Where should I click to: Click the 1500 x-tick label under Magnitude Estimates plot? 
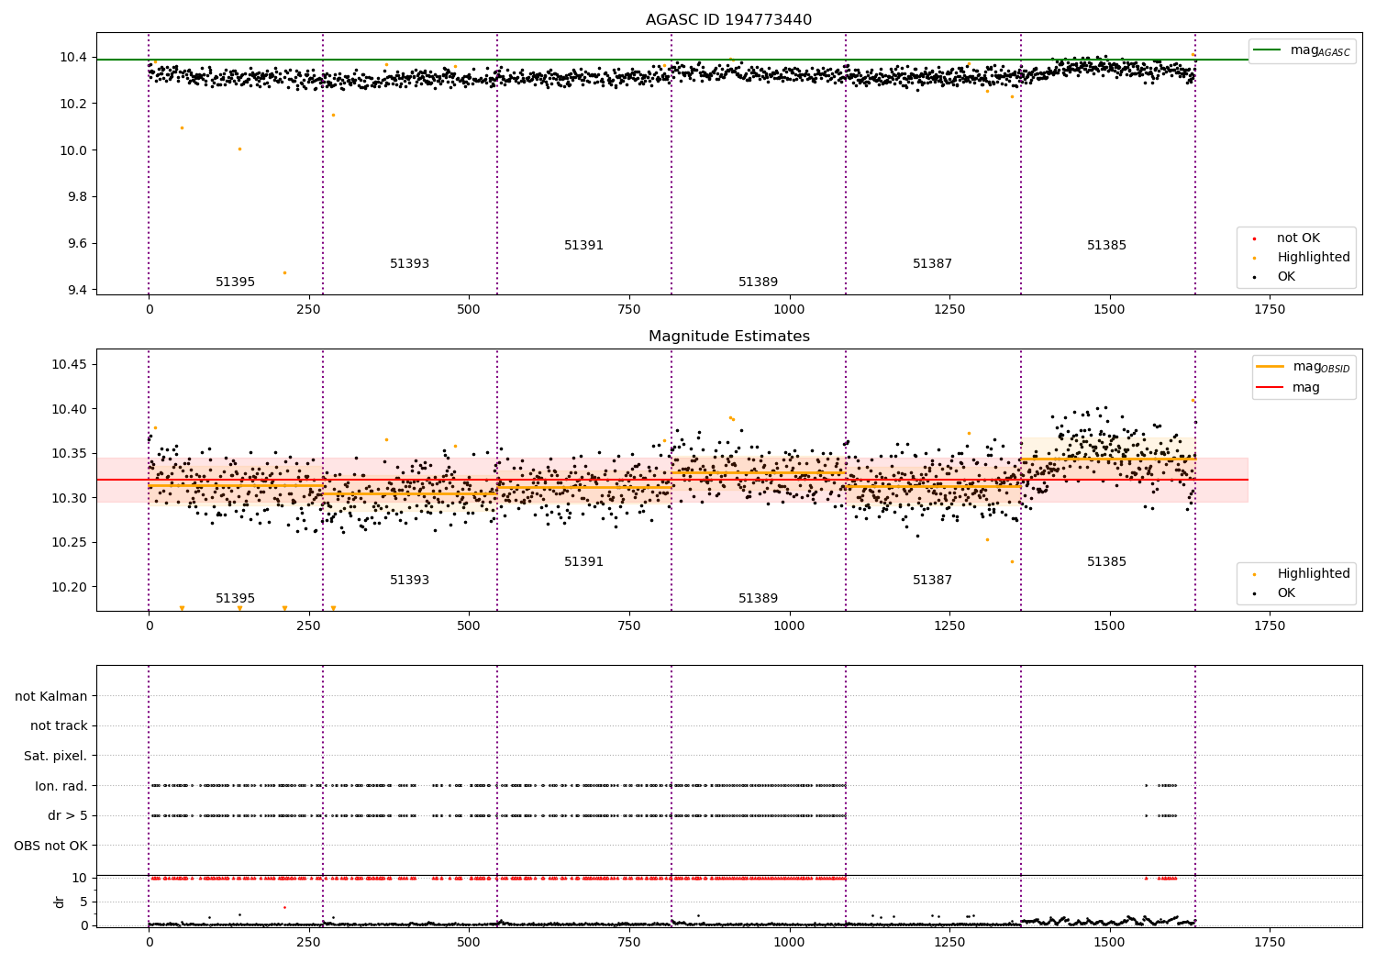1109,626
